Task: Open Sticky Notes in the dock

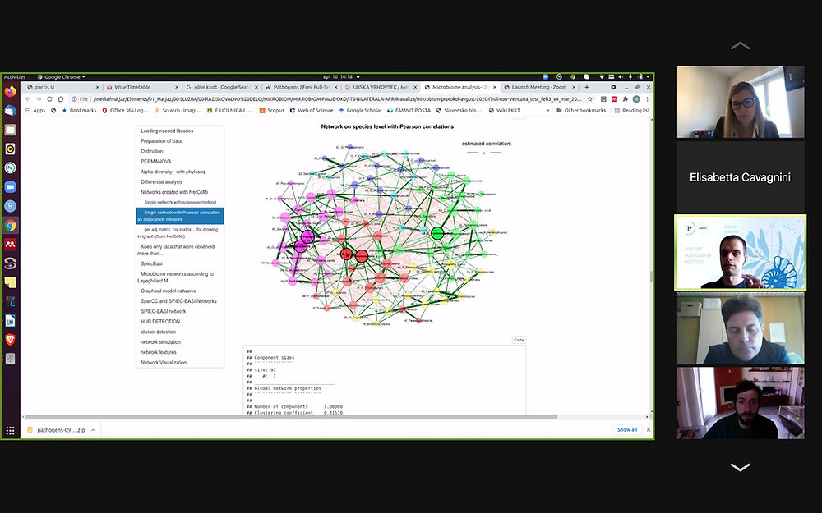Action: point(10,282)
